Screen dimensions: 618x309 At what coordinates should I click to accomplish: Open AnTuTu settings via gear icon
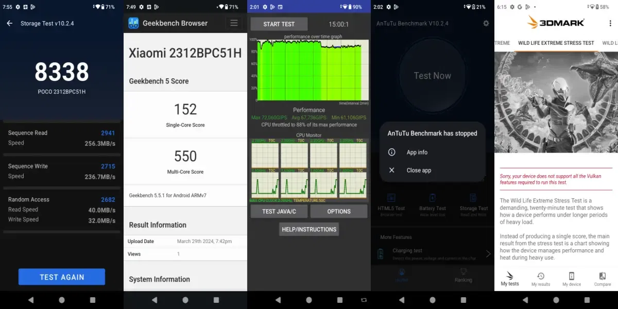point(486,23)
